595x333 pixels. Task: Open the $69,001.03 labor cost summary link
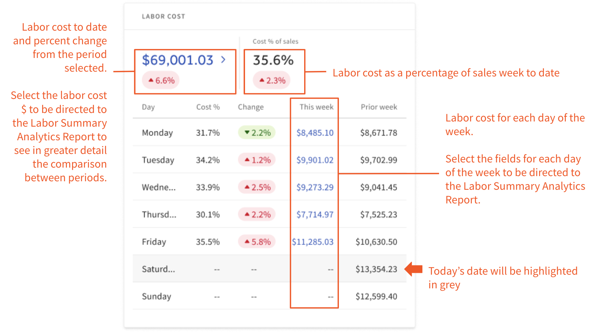(x=178, y=59)
